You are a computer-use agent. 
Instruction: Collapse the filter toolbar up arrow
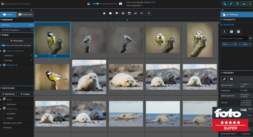tap(127, 20)
